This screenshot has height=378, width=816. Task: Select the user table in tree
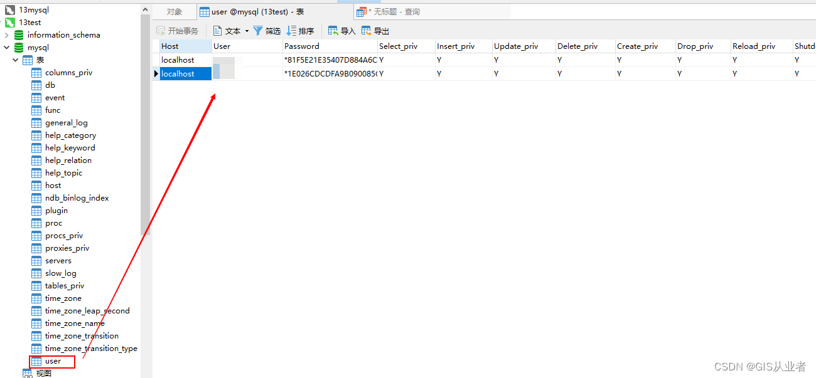tap(53, 361)
